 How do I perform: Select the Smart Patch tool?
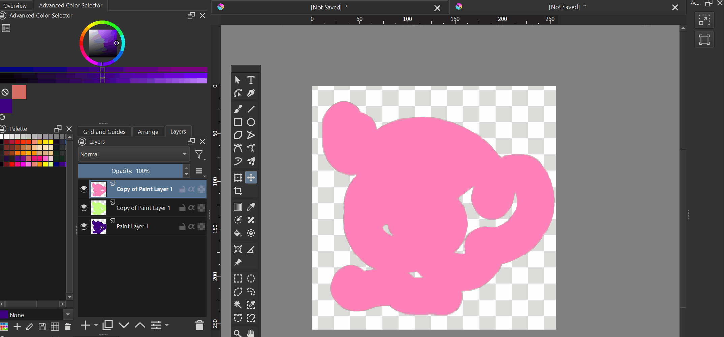tap(251, 220)
